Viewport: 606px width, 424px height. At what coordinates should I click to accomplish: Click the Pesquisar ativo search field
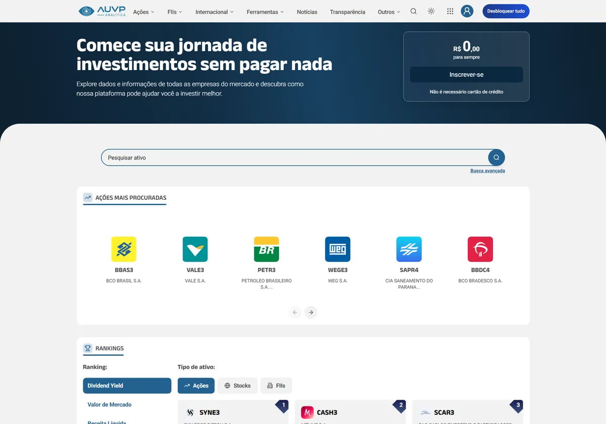click(x=294, y=157)
